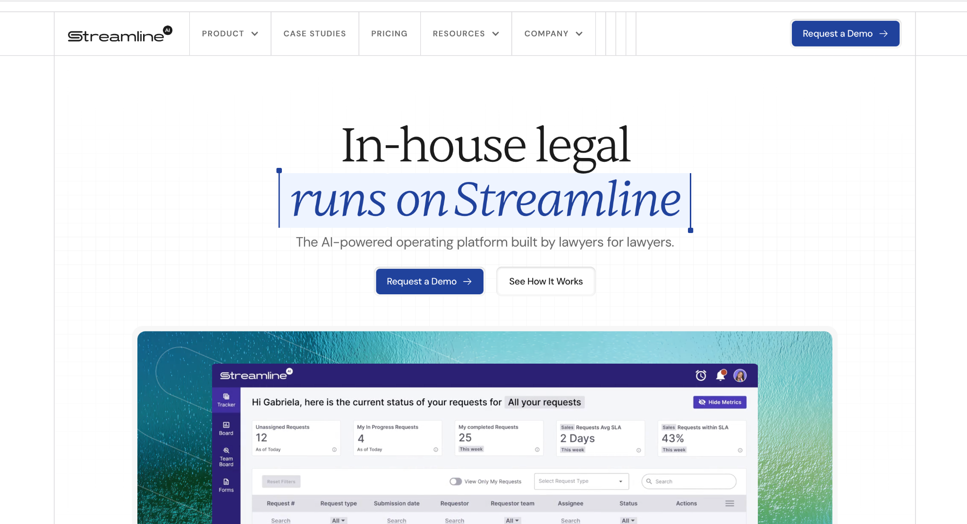Click info icon on Requests Avg SLA card
The width and height of the screenshot is (967, 524).
[x=638, y=450]
